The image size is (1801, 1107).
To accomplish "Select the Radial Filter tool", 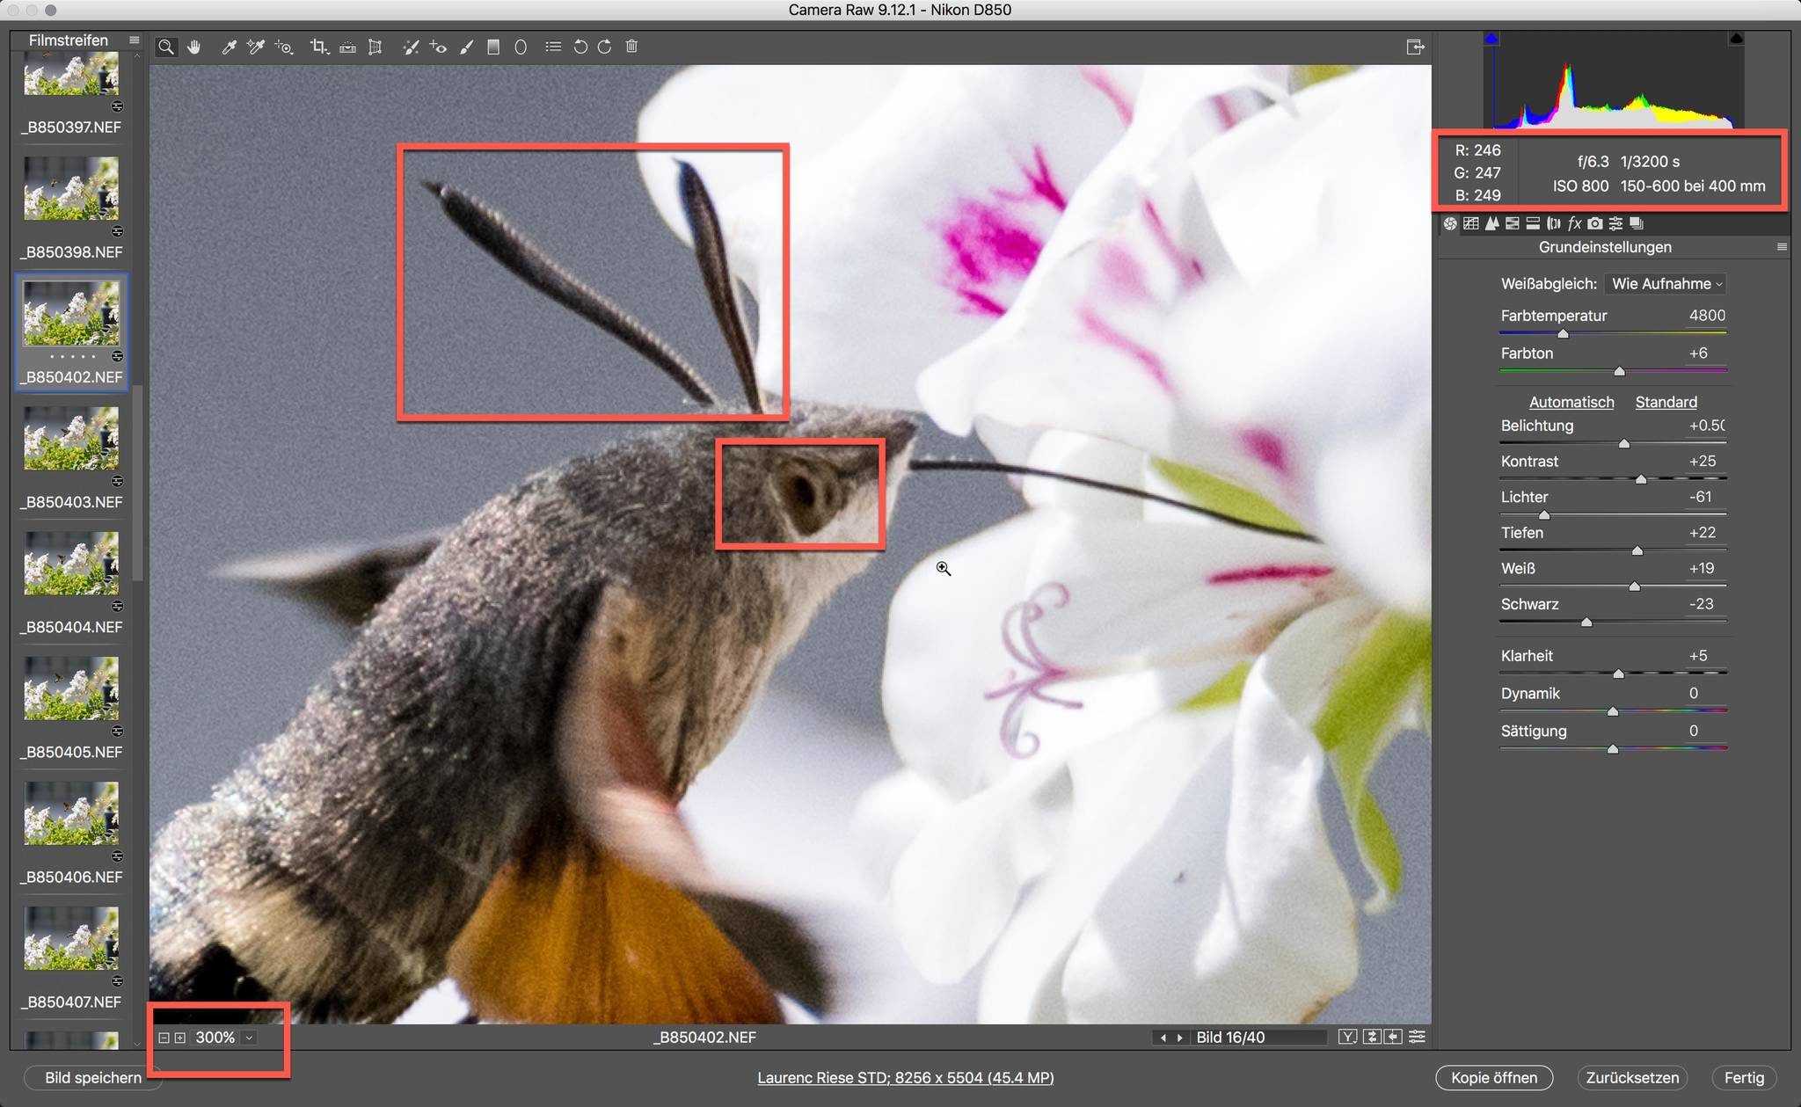I will [x=521, y=47].
